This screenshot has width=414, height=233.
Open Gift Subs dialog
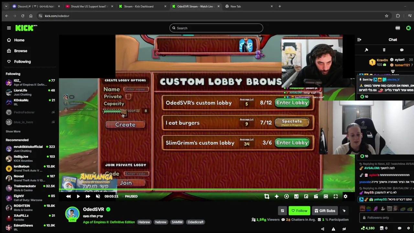click(325, 211)
